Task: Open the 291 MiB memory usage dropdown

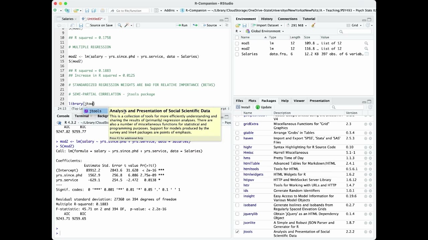Action: (297, 25)
